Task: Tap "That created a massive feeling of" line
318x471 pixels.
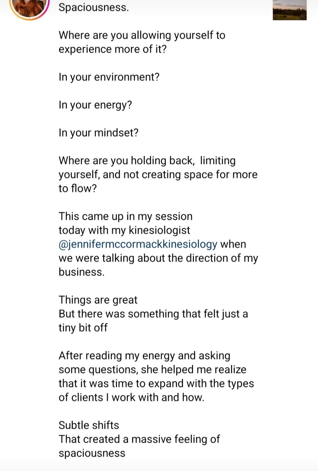Action: point(139,439)
